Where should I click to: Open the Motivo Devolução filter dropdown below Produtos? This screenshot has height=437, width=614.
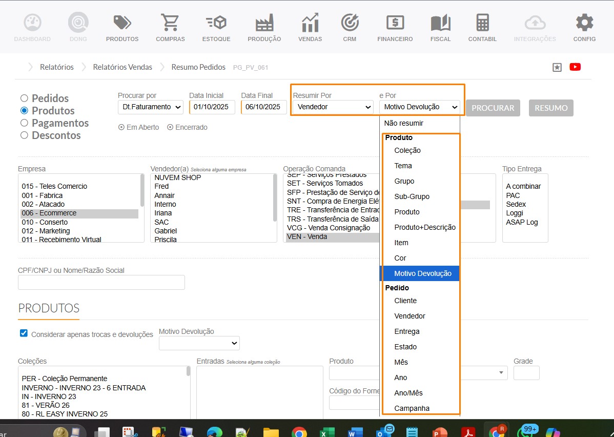[x=199, y=343]
